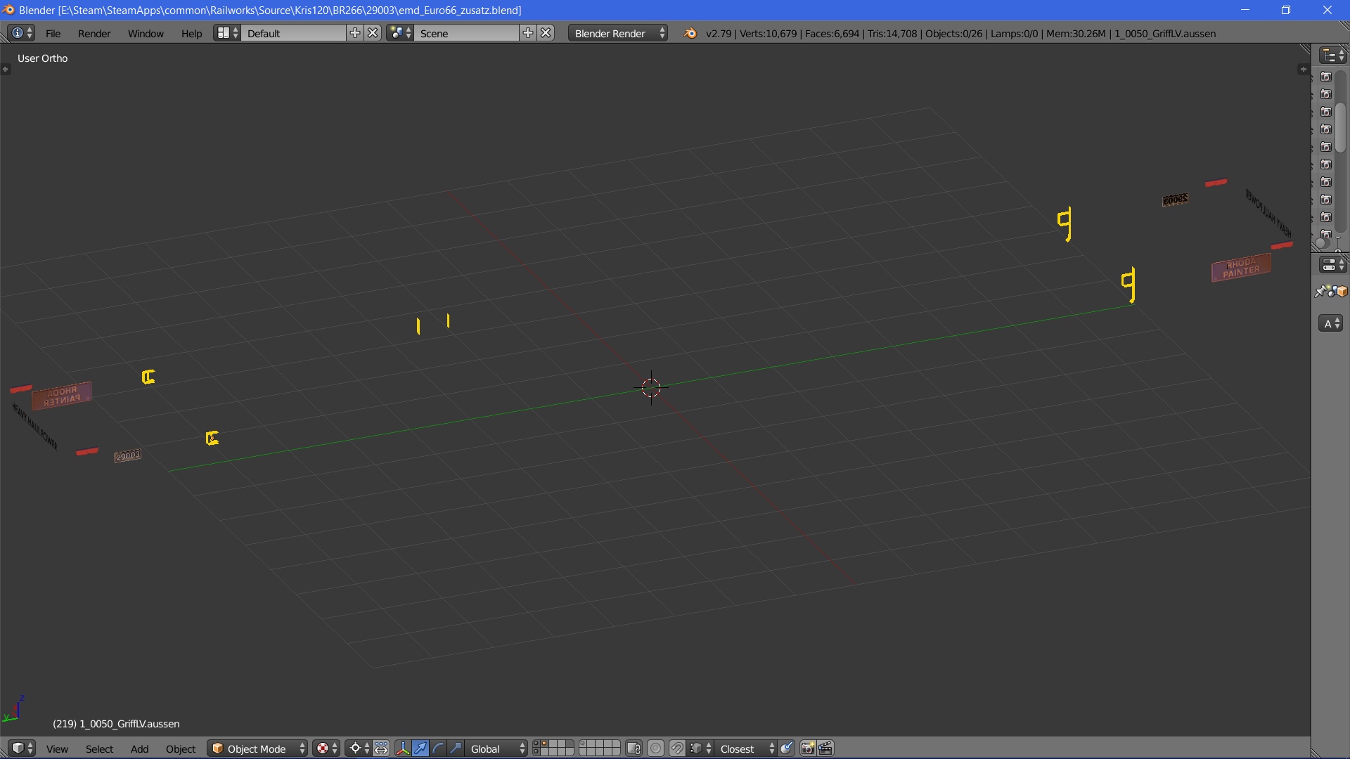1350x759 pixels.
Task: Toggle lock camera and layers button
Action: click(634, 748)
